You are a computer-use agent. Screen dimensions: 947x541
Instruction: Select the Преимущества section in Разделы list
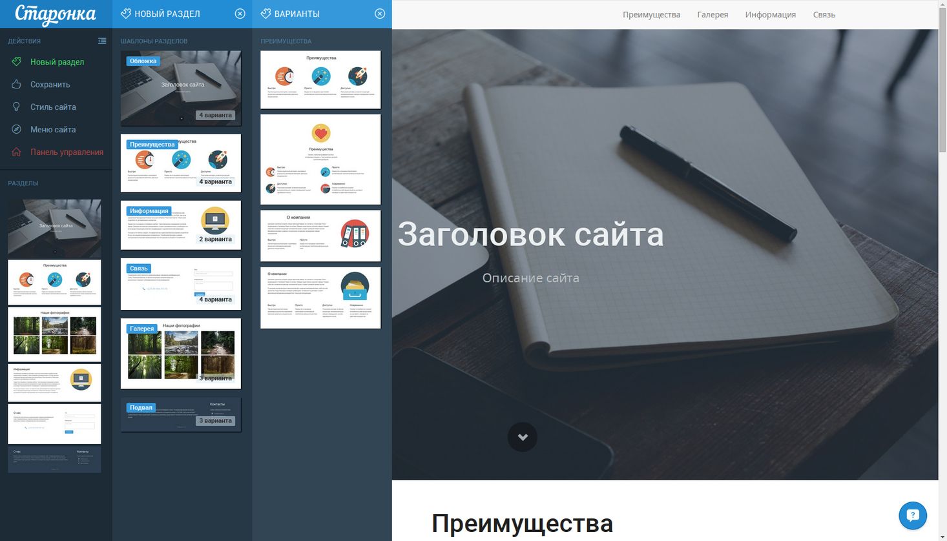[x=54, y=282]
